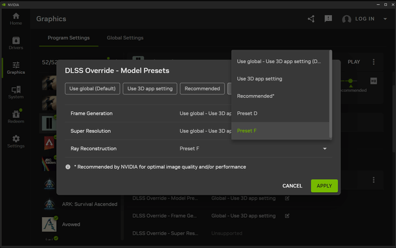Switch to Global Settings tab
The image size is (396, 248).
click(125, 38)
